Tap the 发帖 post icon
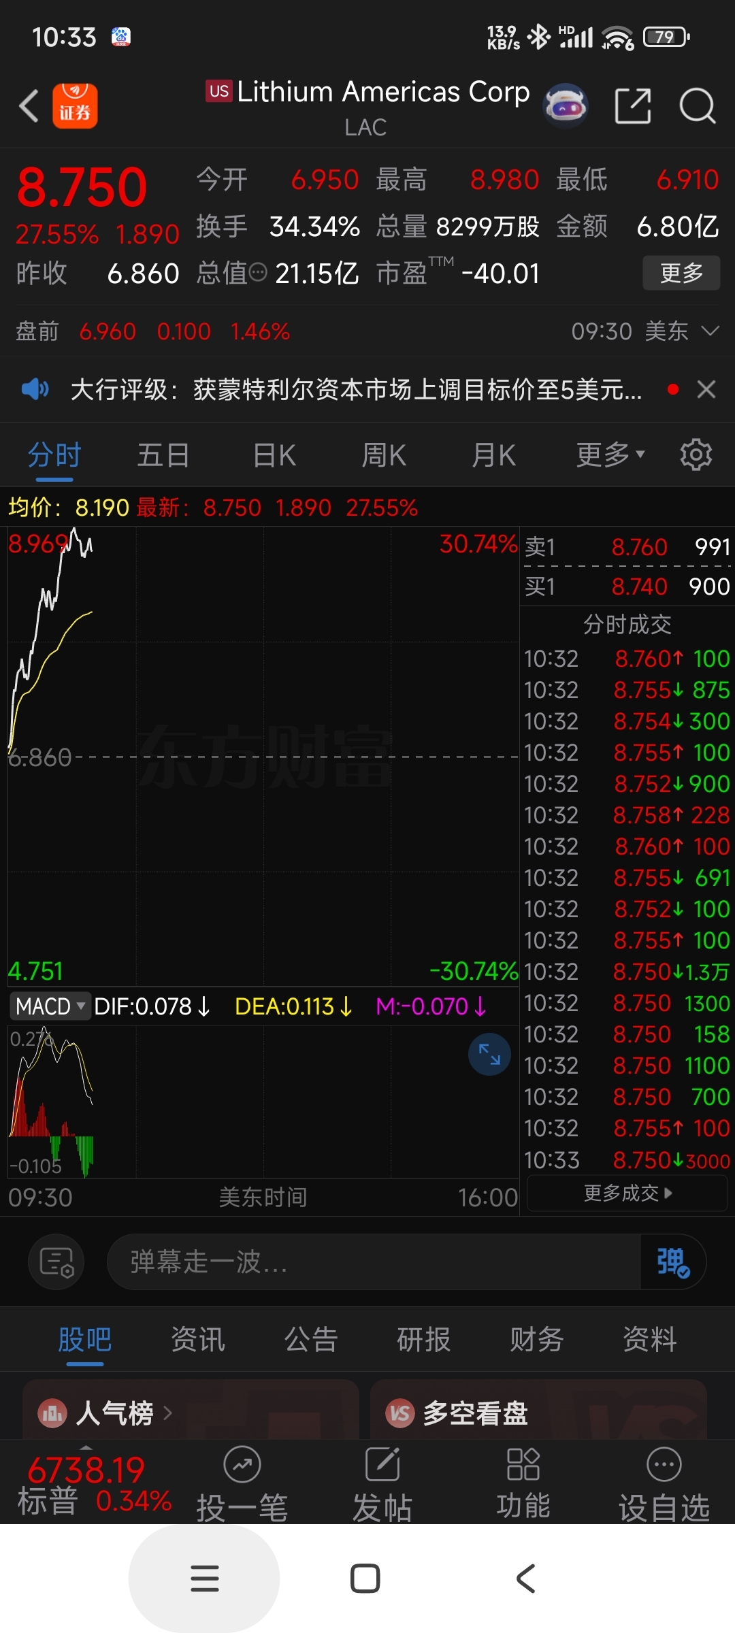This screenshot has width=735, height=1633. point(382,1464)
